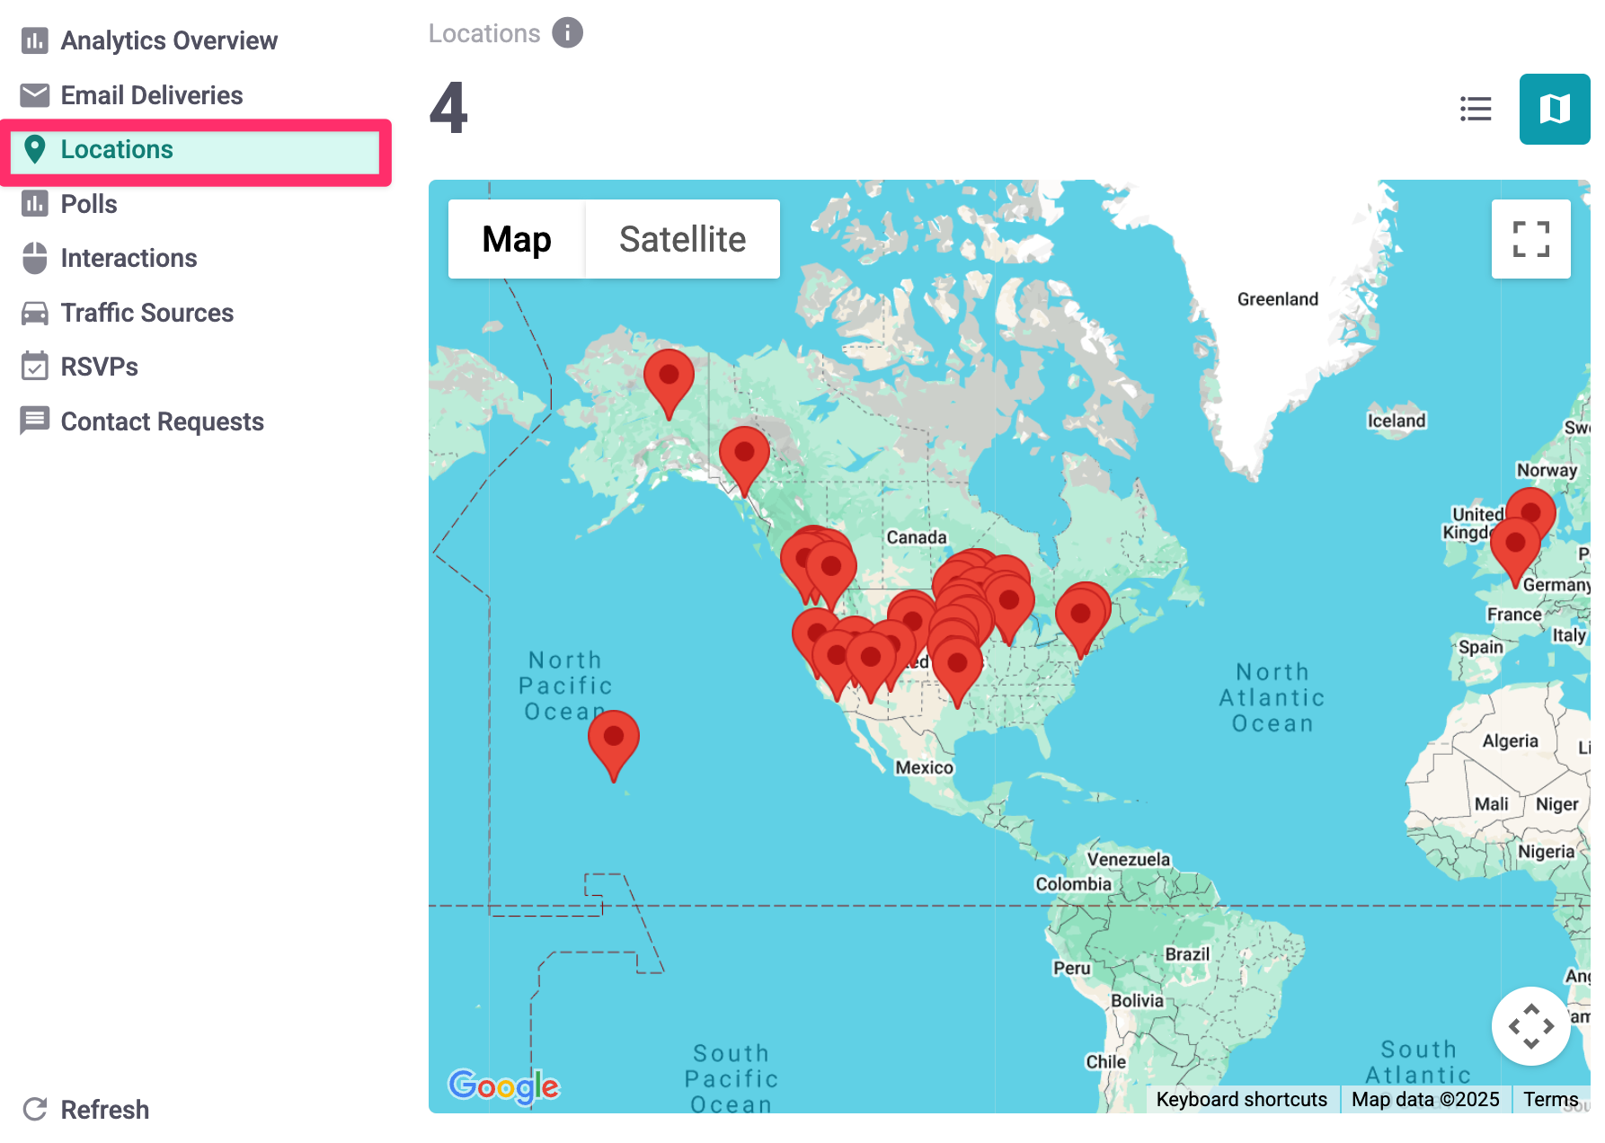The height and width of the screenshot is (1143, 1605).
Task: Open Analytics Overview in sidebar
Action: click(x=169, y=40)
